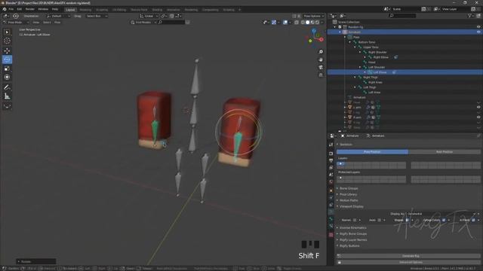Screen dimensions: 483x271
Task: Click the Generate Rig button
Action: pos(411,256)
